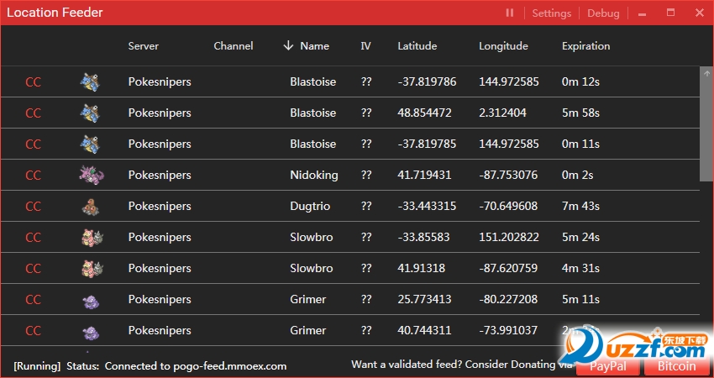Screen dimensions: 714x378
Task: Click CC in the Dugtrio row
Action: click(33, 207)
